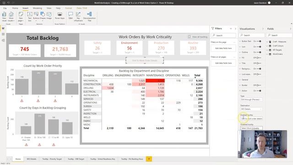Open the Buttons insert menu

[36, 16]
